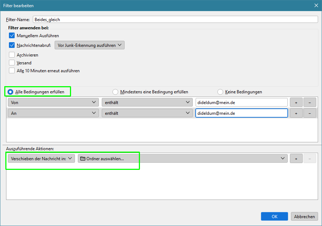This screenshot has height=226, width=322.
Task: Select the Keine Bedingungen option
Action: coord(220,92)
